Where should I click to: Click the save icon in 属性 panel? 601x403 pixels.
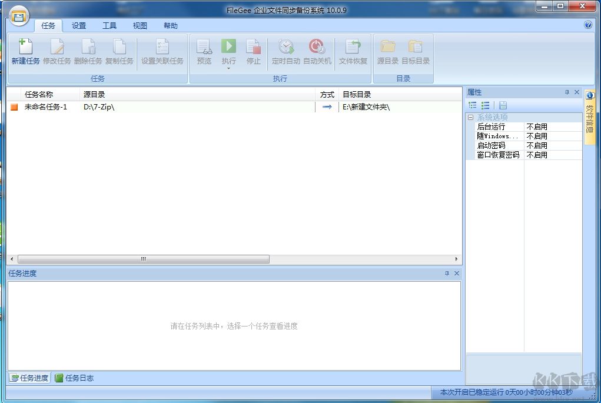503,105
